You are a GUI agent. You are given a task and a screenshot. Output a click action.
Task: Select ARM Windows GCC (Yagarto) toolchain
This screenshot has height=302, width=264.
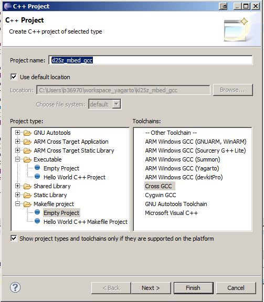(x=182, y=168)
